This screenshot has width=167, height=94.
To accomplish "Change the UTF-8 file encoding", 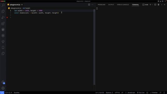I will point(117,93).
